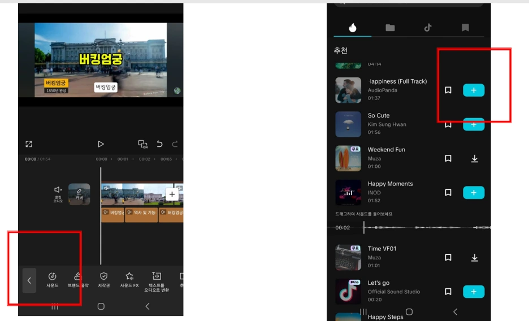Click the video preview of 버킹엄궁
Viewport: 529px width, 321px height.
tap(101, 60)
